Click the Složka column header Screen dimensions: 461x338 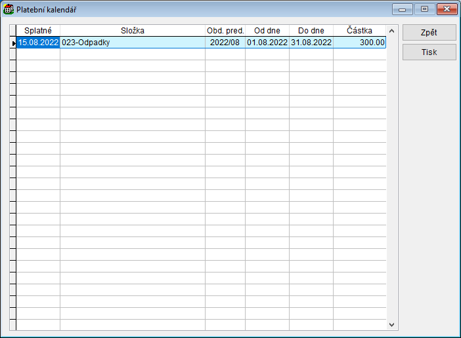click(x=133, y=31)
